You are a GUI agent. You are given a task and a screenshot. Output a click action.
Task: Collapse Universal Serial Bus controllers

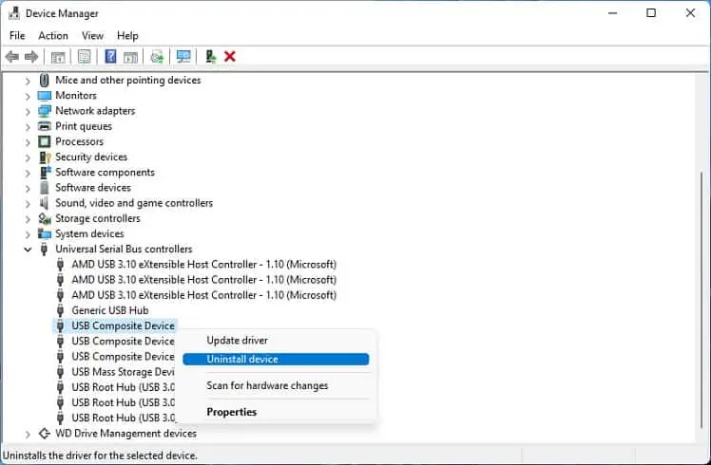[28, 250]
